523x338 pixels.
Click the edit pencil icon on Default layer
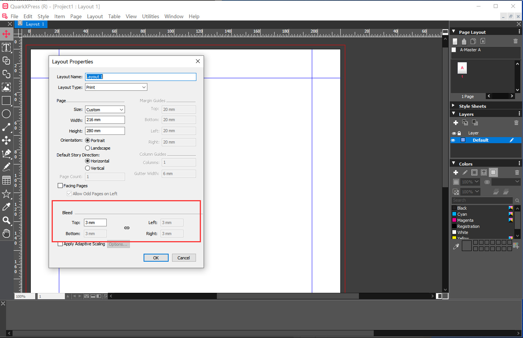(512, 140)
